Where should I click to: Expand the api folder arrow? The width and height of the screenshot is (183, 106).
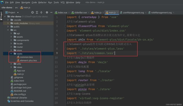click(11, 34)
